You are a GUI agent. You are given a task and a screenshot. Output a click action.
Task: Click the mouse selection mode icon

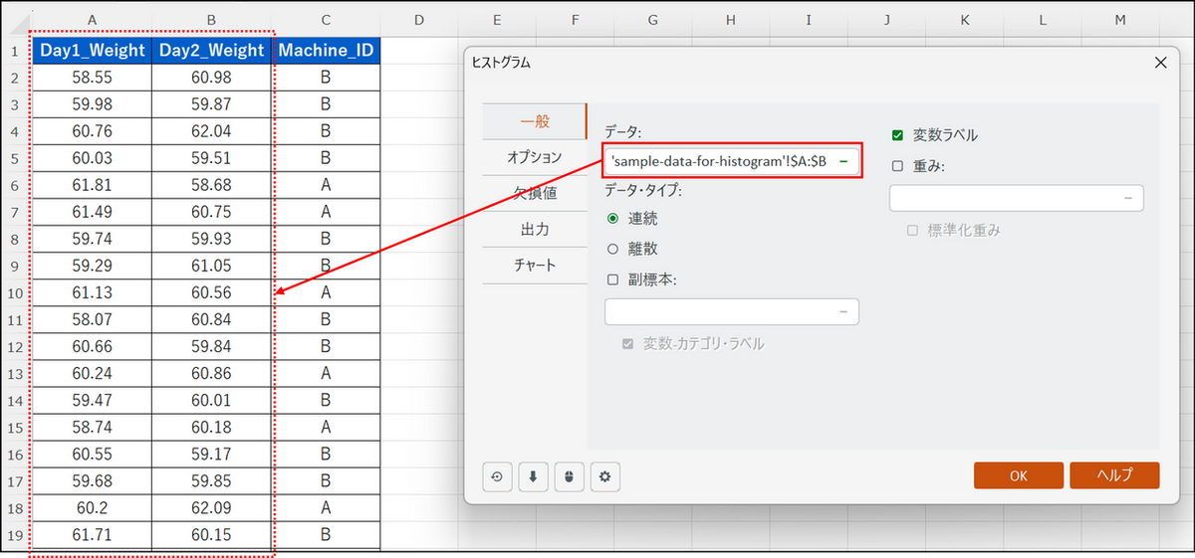tap(569, 476)
